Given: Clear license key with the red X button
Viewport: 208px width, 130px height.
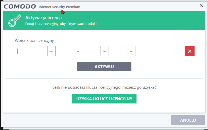Looking at the screenshot, I should pyautogui.click(x=189, y=51).
